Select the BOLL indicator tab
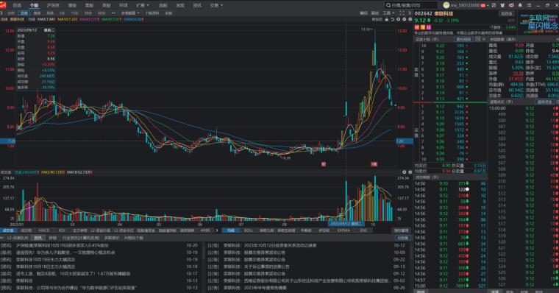559x293 pixels. [x=249, y=230]
